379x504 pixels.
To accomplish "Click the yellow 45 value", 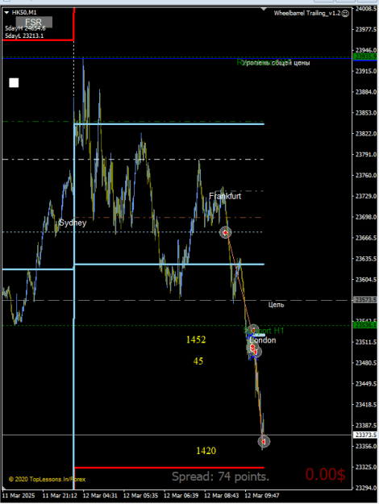I will click(x=198, y=361).
